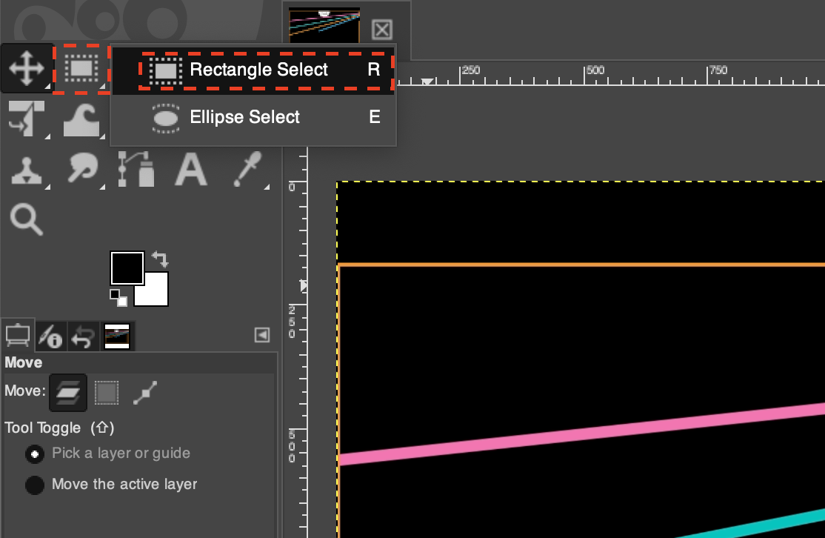The height and width of the screenshot is (538, 825).
Task: Swap foreground and background colors
Action: click(160, 259)
